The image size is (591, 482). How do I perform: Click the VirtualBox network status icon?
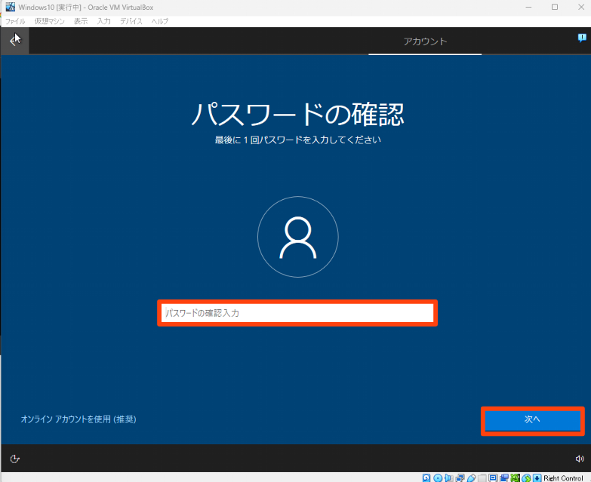click(x=460, y=478)
